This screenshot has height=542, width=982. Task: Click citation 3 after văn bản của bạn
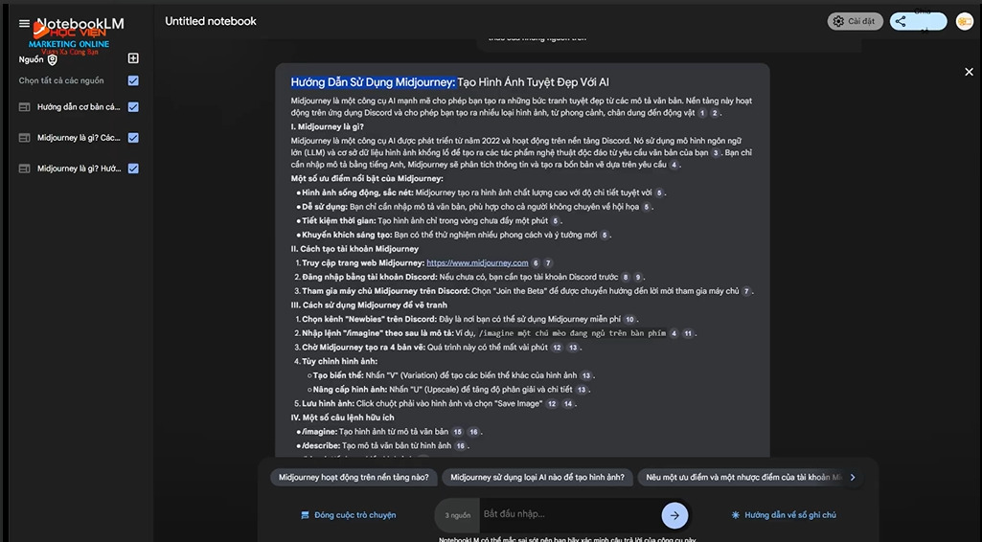tap(716, 152)
